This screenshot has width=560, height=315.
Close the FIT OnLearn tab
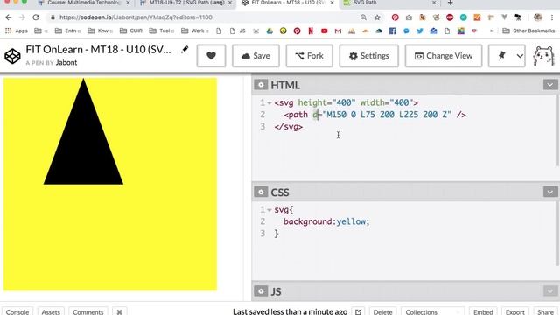[332, 3]
